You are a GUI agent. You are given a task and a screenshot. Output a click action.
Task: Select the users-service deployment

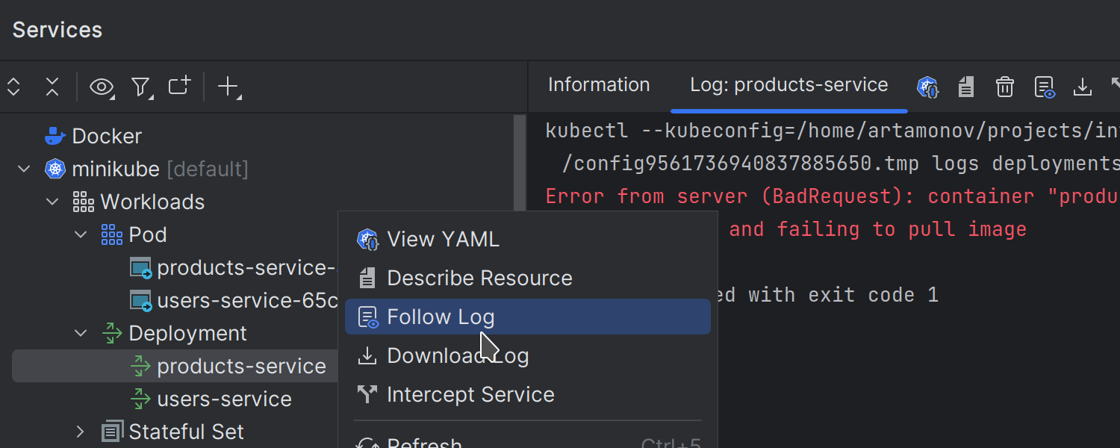click(224, 399)
